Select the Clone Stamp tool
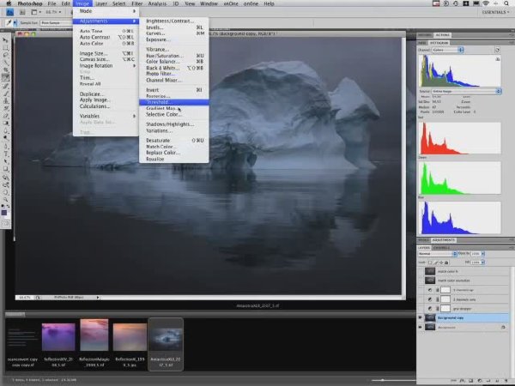Viewport: 515px width, 386px height. click(x=6, y=100)
